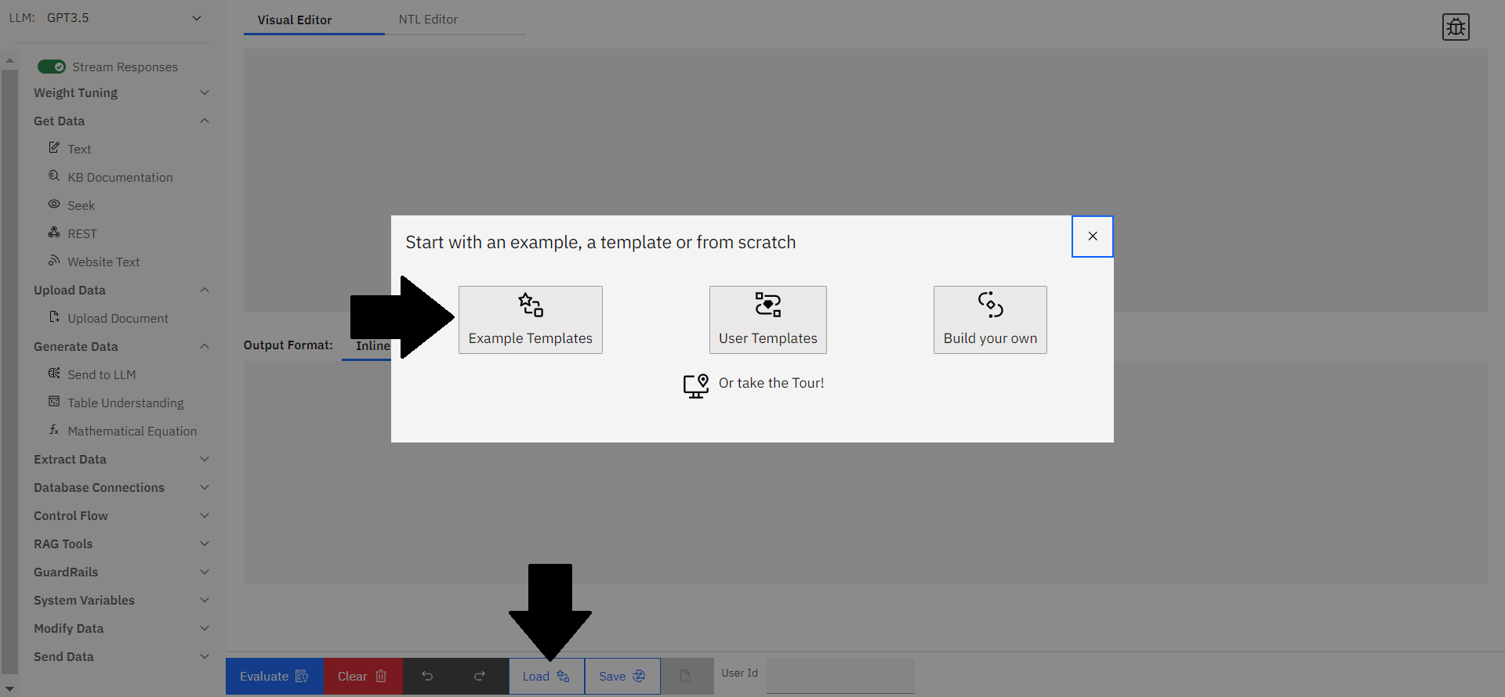
Task: Open Example Templates
Action: [530, 320]
